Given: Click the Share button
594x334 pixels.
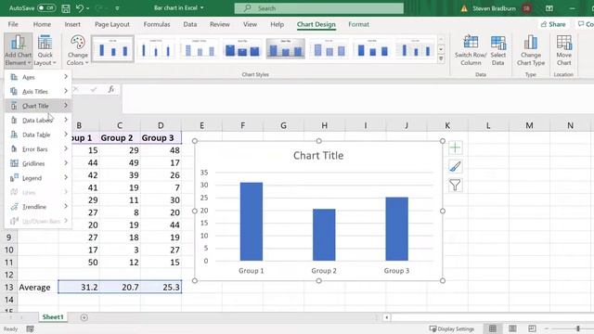Looking at the screenshot, I should pyautogui.click(x=553, y=24).
